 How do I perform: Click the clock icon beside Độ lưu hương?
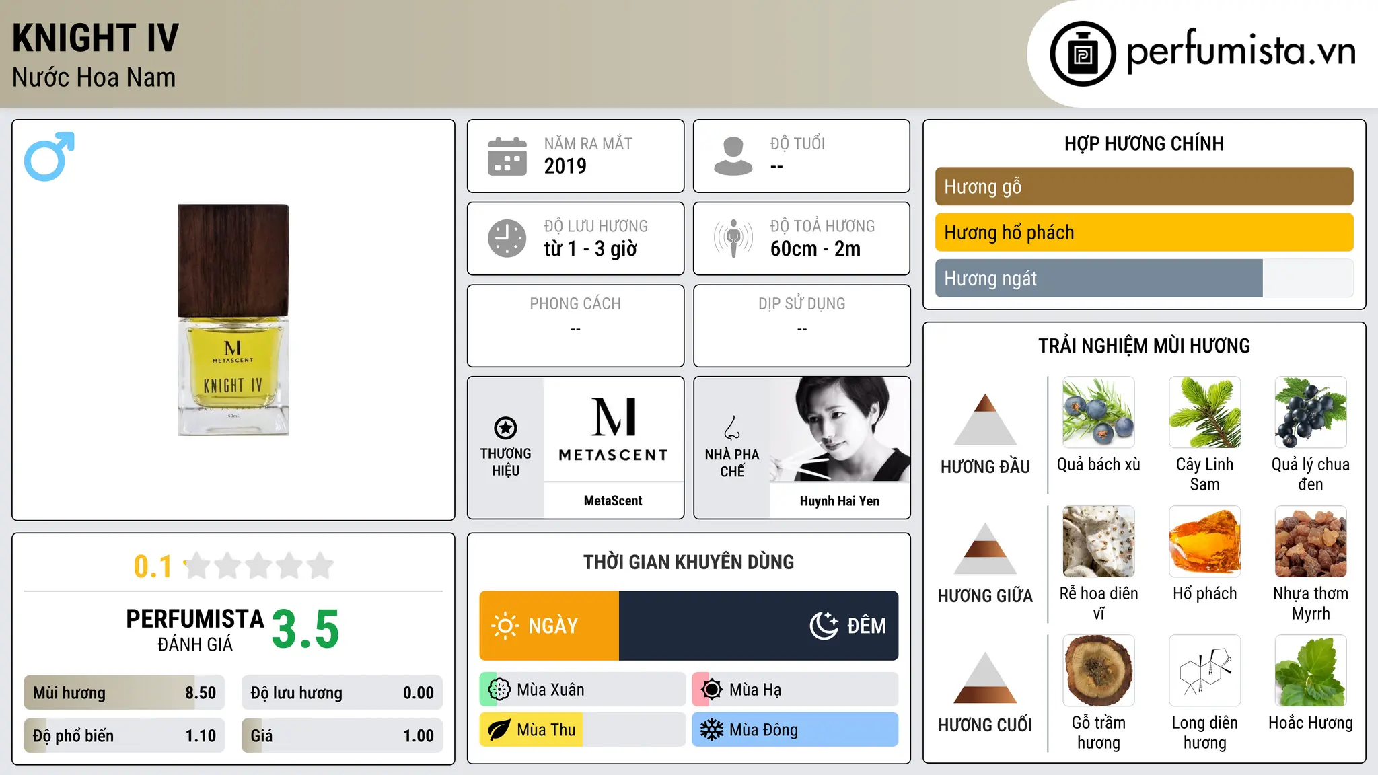click(507, 238)
